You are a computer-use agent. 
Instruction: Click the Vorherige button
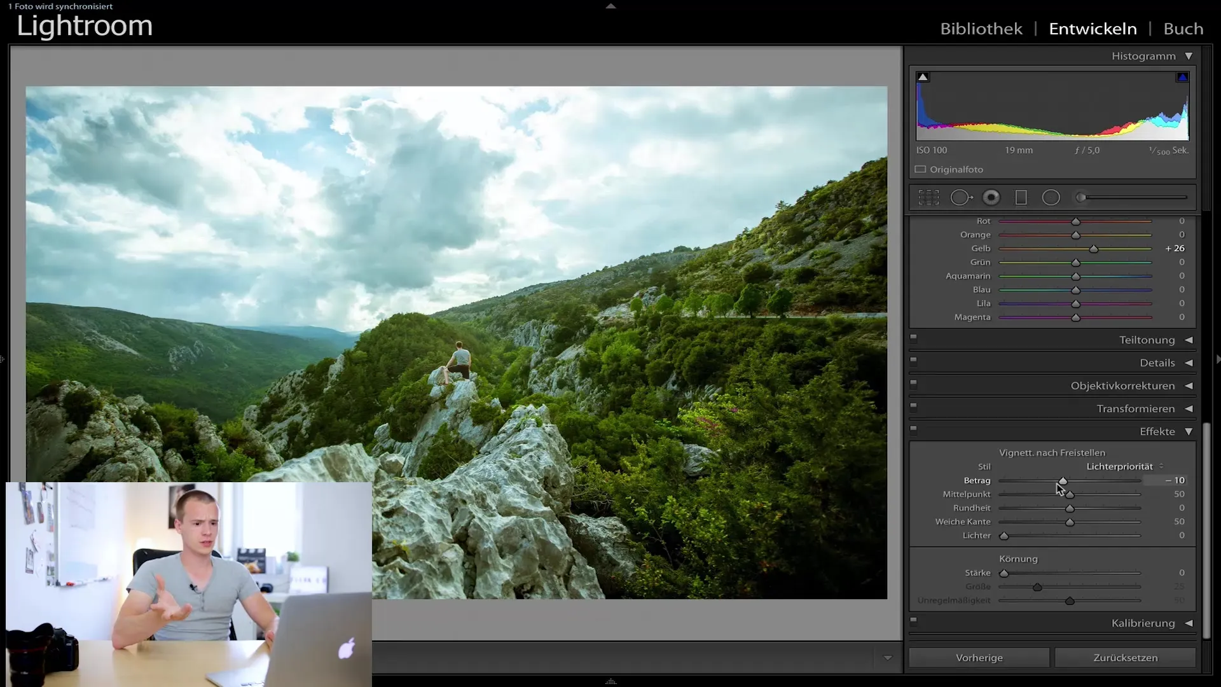979,658
